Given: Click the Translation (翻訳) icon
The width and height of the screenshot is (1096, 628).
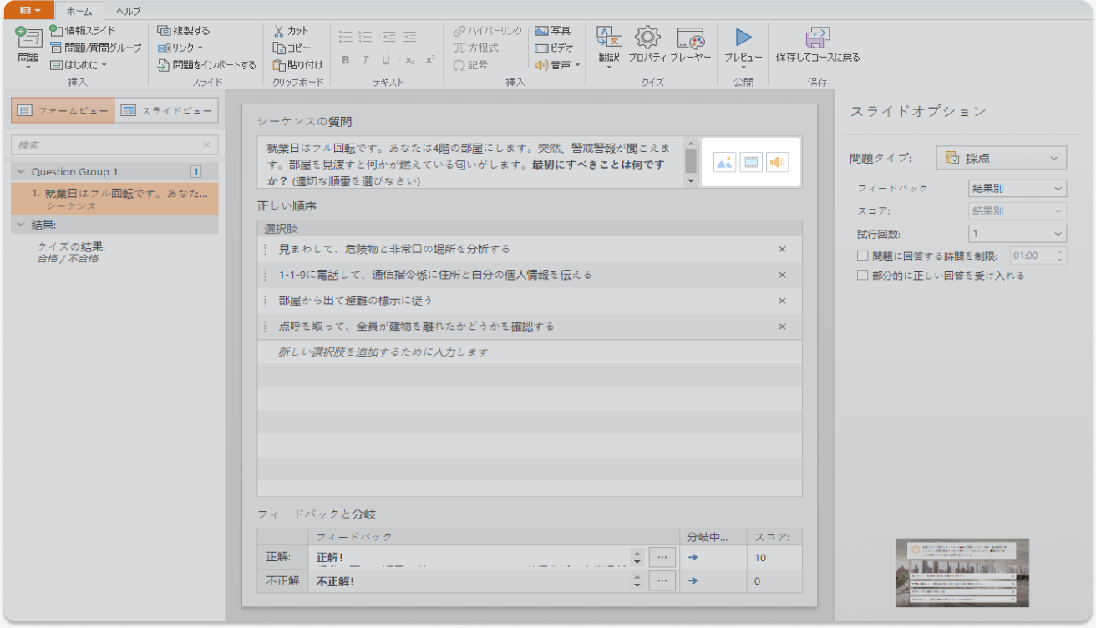Looking at the screenshot, I should point(609,38).
